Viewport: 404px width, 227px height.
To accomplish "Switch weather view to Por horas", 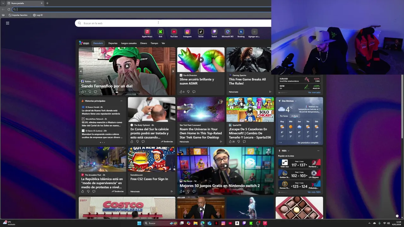I will pyautogui.click(x=284, y=116).
